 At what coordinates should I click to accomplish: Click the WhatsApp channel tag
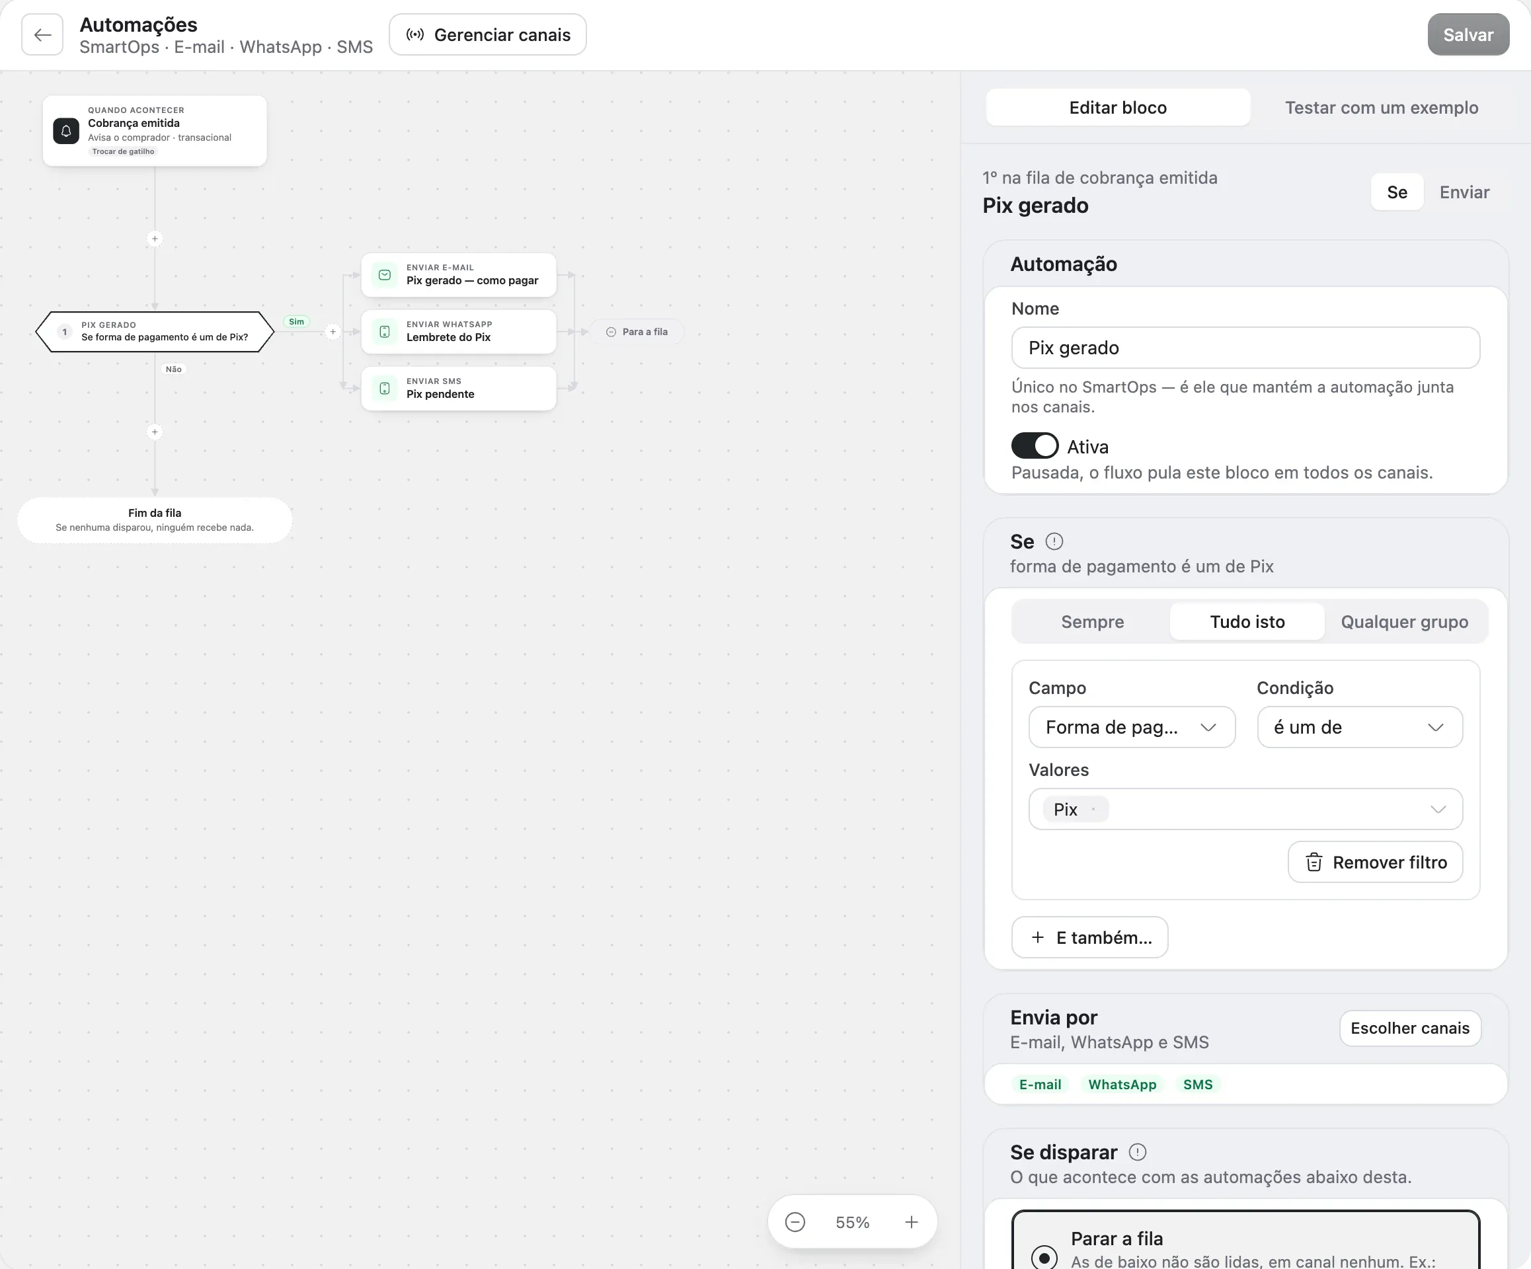point(1122,1084)
